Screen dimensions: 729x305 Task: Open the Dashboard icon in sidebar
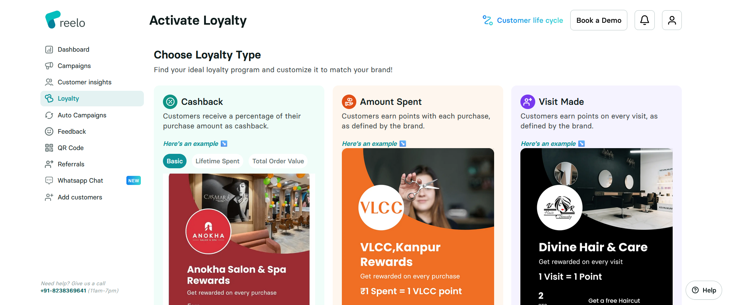[x=49, y=49]
